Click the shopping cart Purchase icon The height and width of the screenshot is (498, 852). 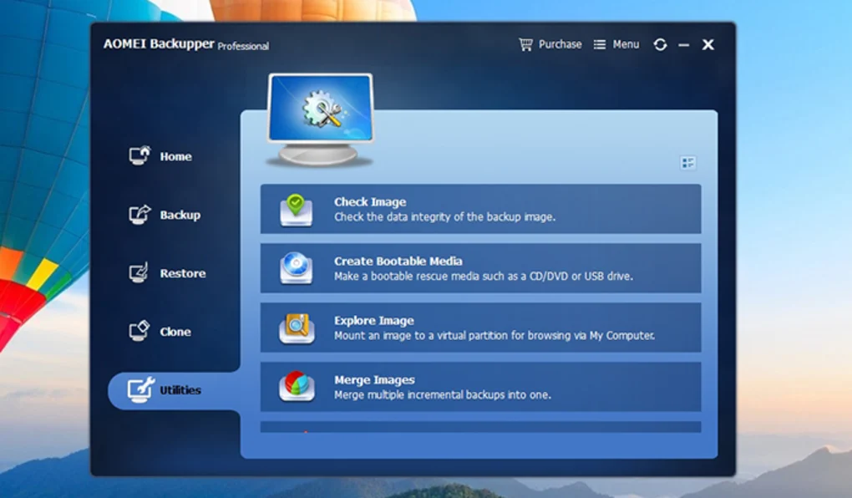click(525, 44)
